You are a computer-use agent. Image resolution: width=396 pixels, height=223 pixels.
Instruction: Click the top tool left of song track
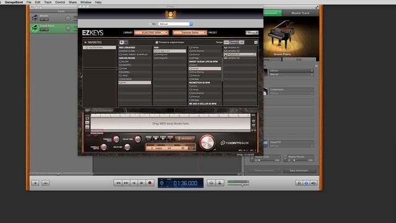87,118
